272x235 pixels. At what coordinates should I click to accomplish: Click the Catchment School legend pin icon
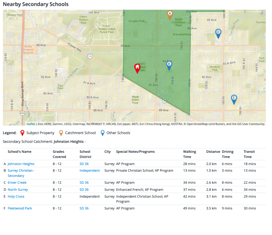click(x=61, y=133)
